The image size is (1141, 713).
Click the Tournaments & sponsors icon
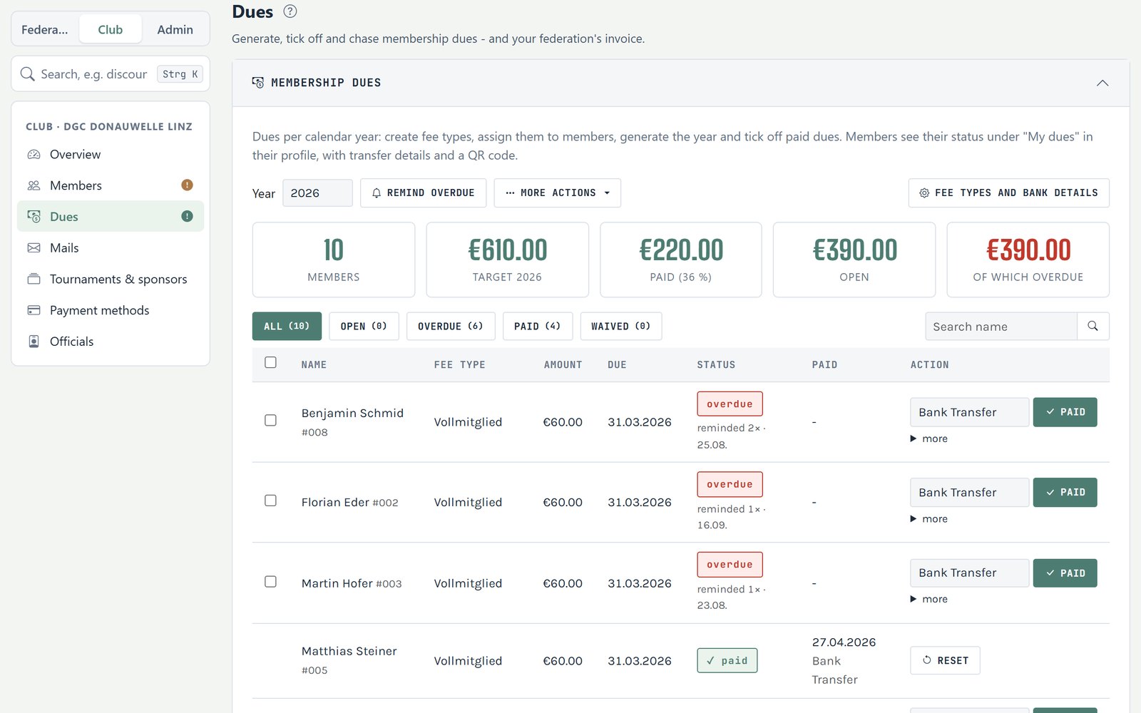[x=34, y=279]
